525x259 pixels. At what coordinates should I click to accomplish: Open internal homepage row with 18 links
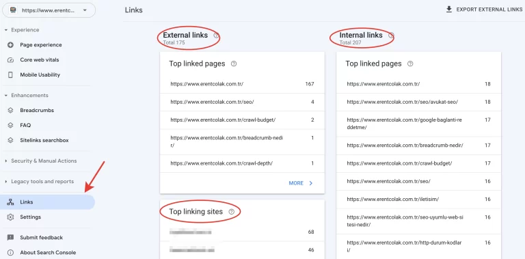419,84
